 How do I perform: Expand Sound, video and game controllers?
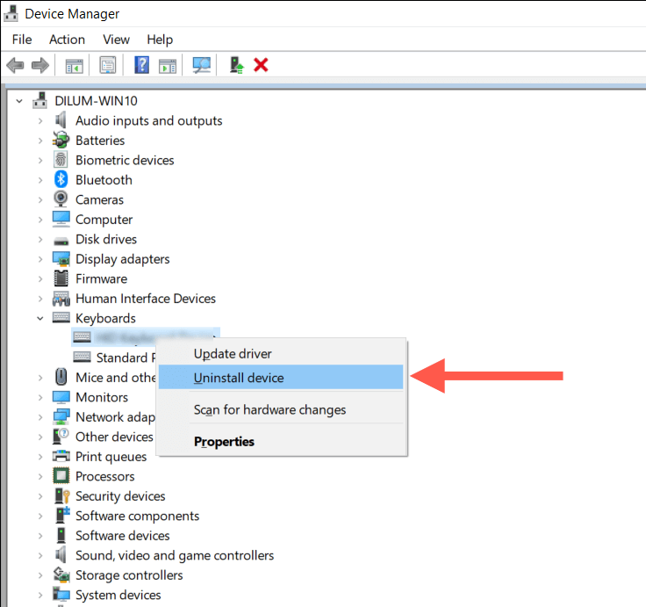40,555
